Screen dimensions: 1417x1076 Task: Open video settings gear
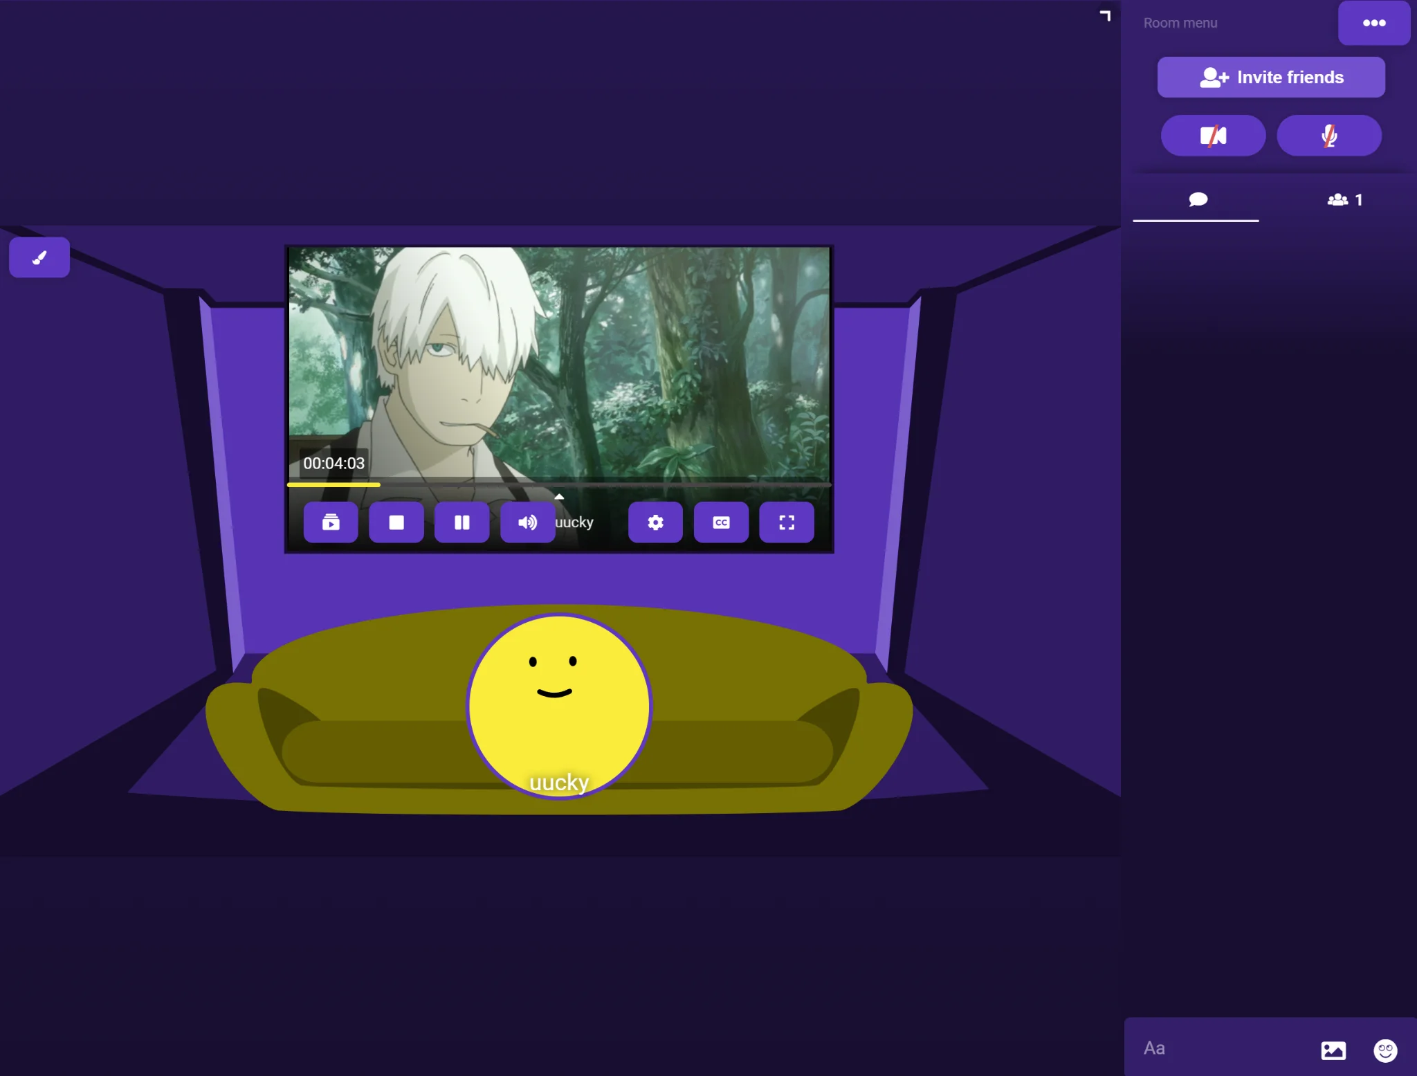point(655,522)
